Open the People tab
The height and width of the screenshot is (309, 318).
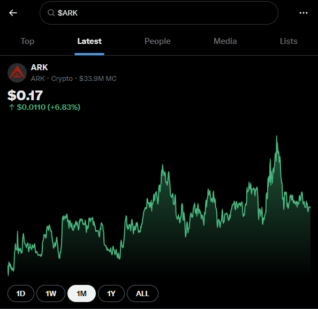pos(157,41)
